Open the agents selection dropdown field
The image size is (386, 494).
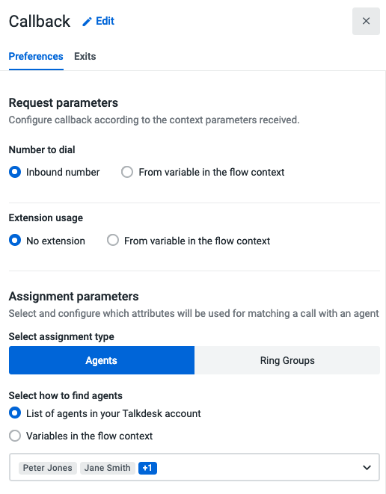[x=194, y=467]
